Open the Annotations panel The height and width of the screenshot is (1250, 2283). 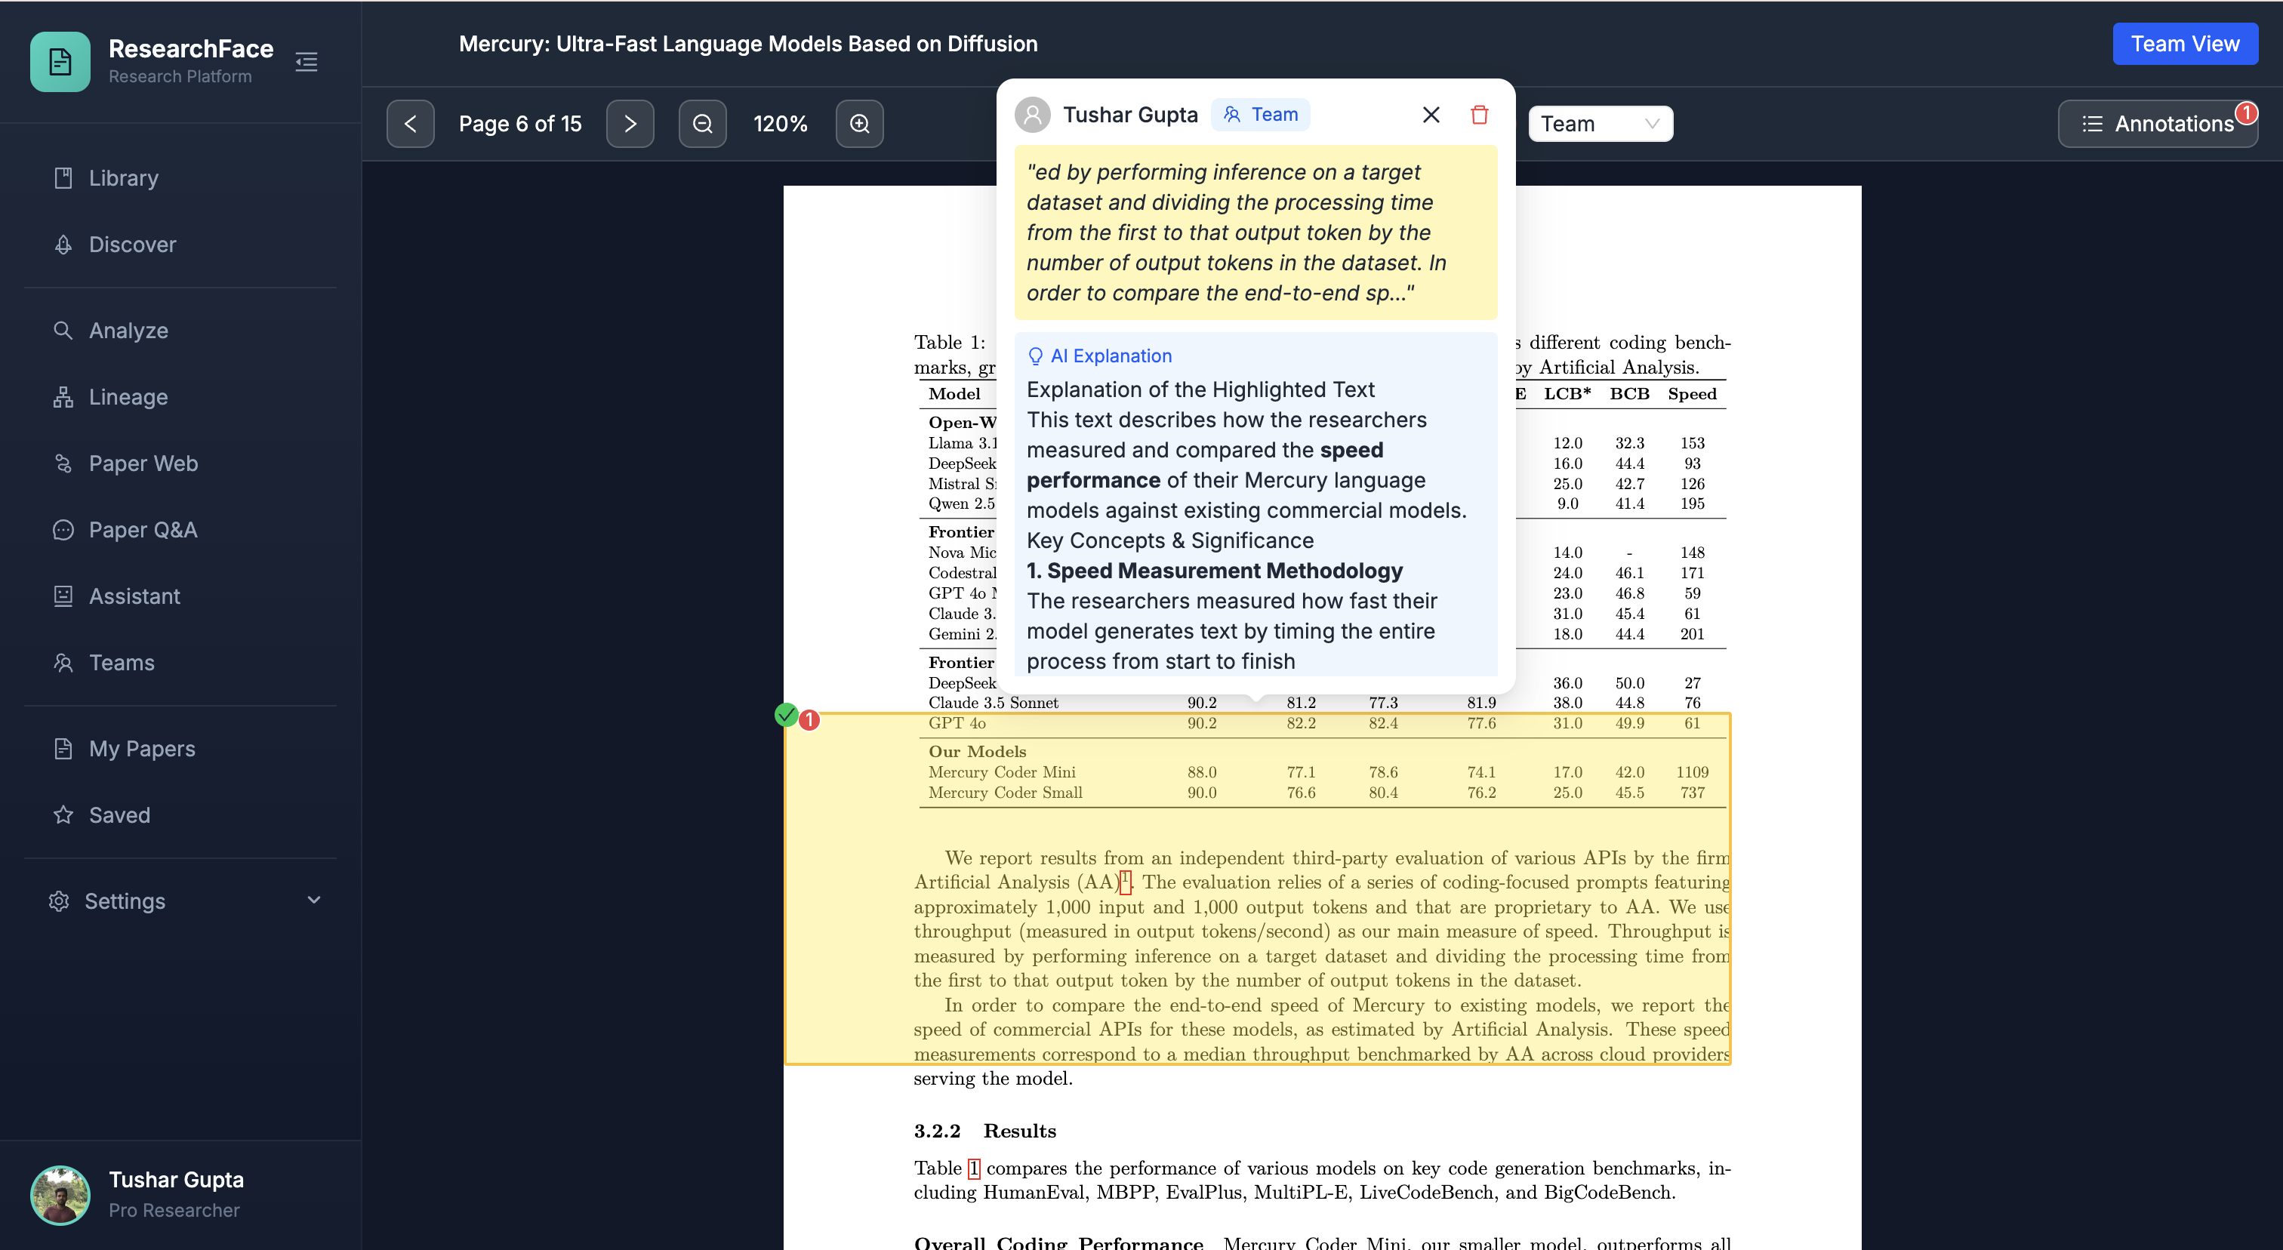click(x=2160, y=123)
